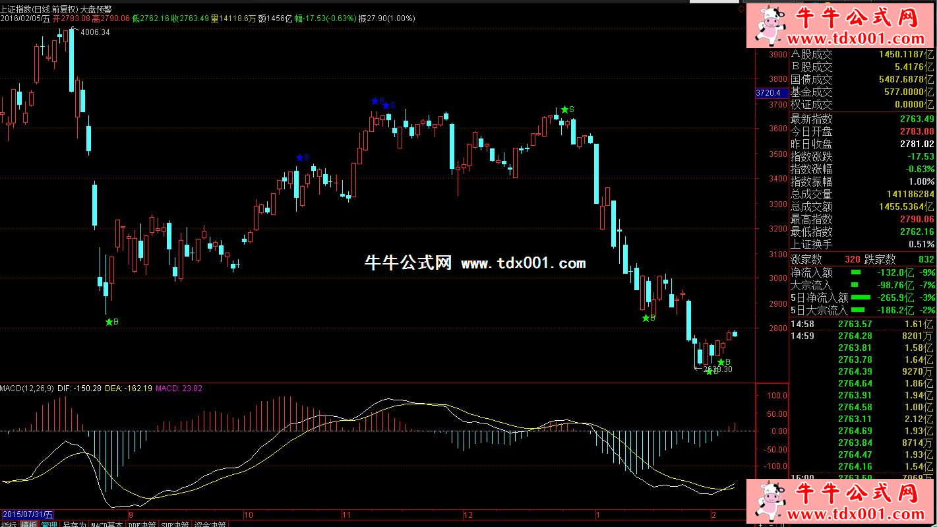Viewport: 937px width, 527px height.
Task: Select the 权证成交 row
Action: pos(862,105)
